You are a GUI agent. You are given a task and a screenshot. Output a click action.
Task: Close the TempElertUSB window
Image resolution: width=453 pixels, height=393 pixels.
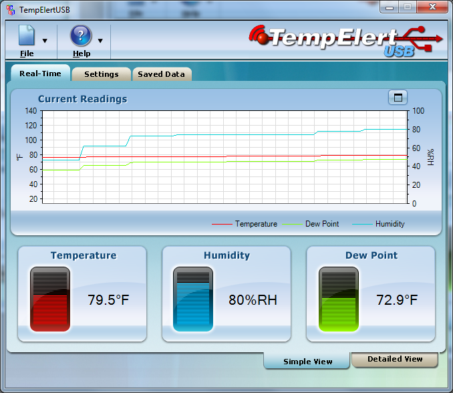click(x=432, y=7)
